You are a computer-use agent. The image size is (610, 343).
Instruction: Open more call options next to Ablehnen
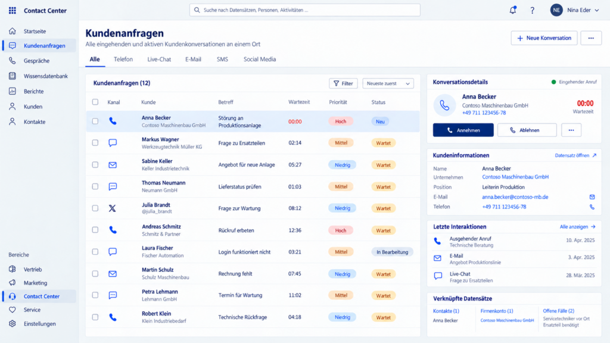tap(571, 130)
